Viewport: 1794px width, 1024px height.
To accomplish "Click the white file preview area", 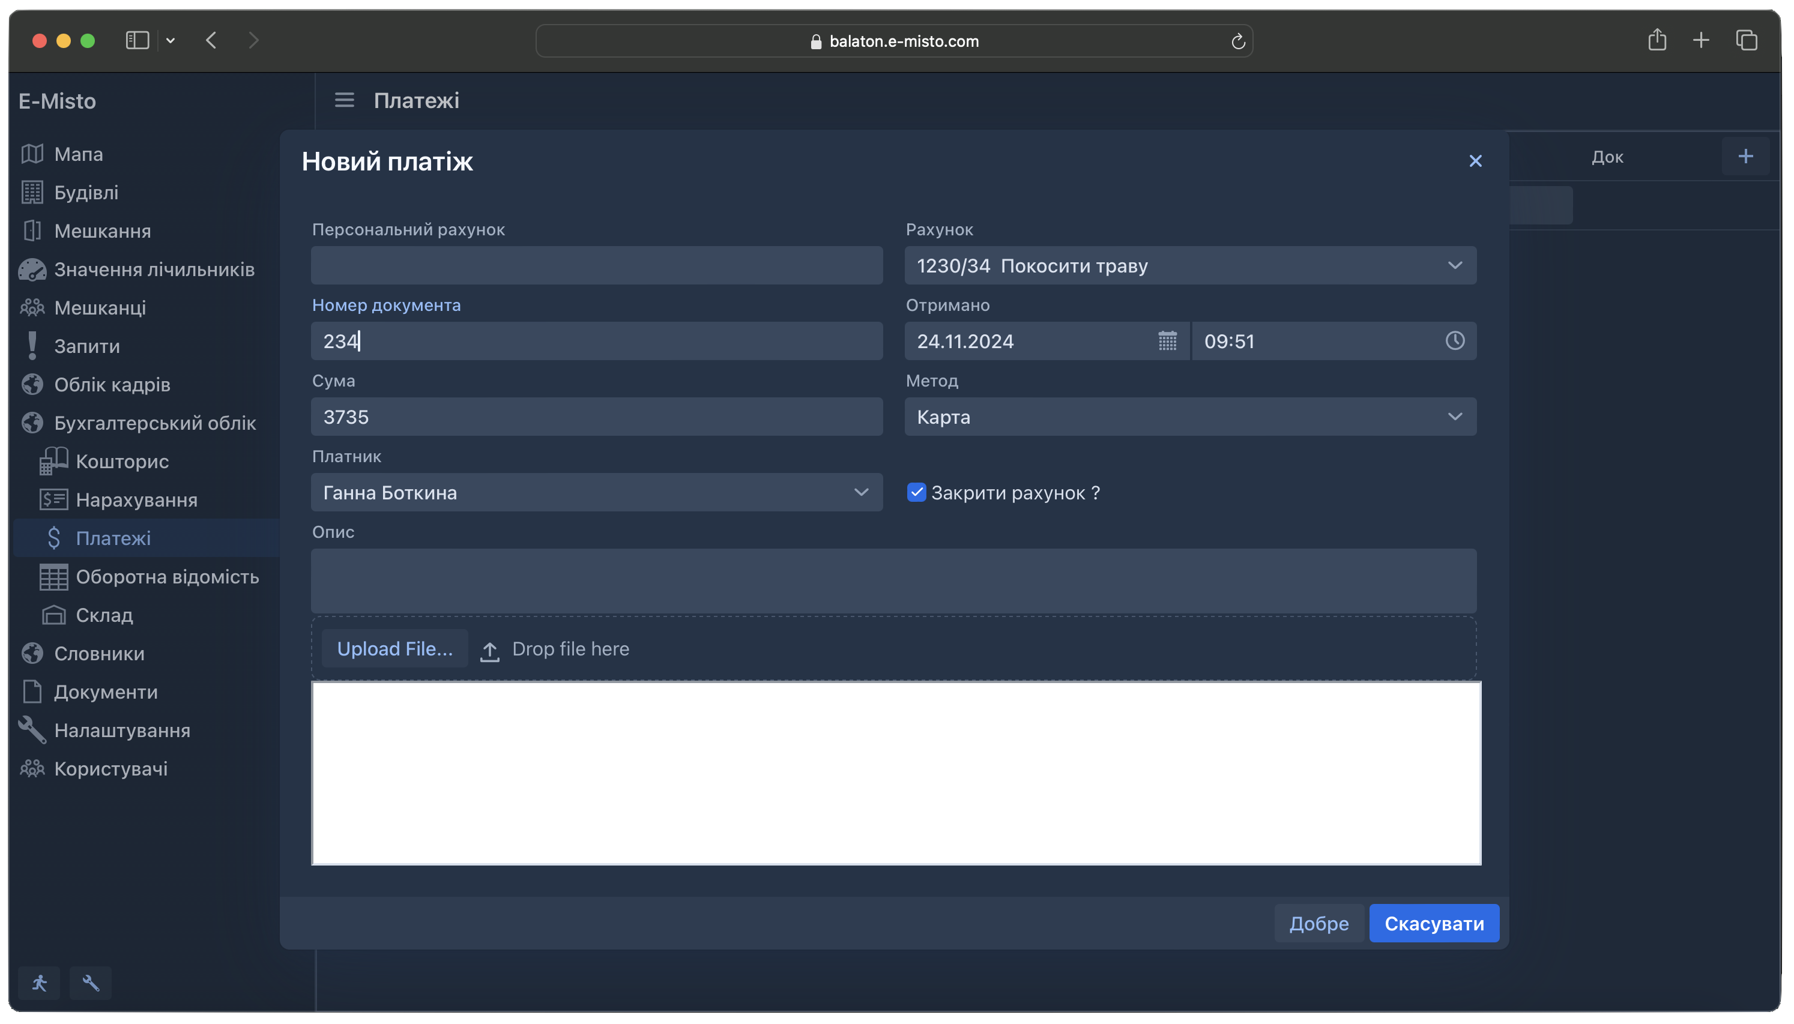I will pyautogui.click(x=896, y=773).
